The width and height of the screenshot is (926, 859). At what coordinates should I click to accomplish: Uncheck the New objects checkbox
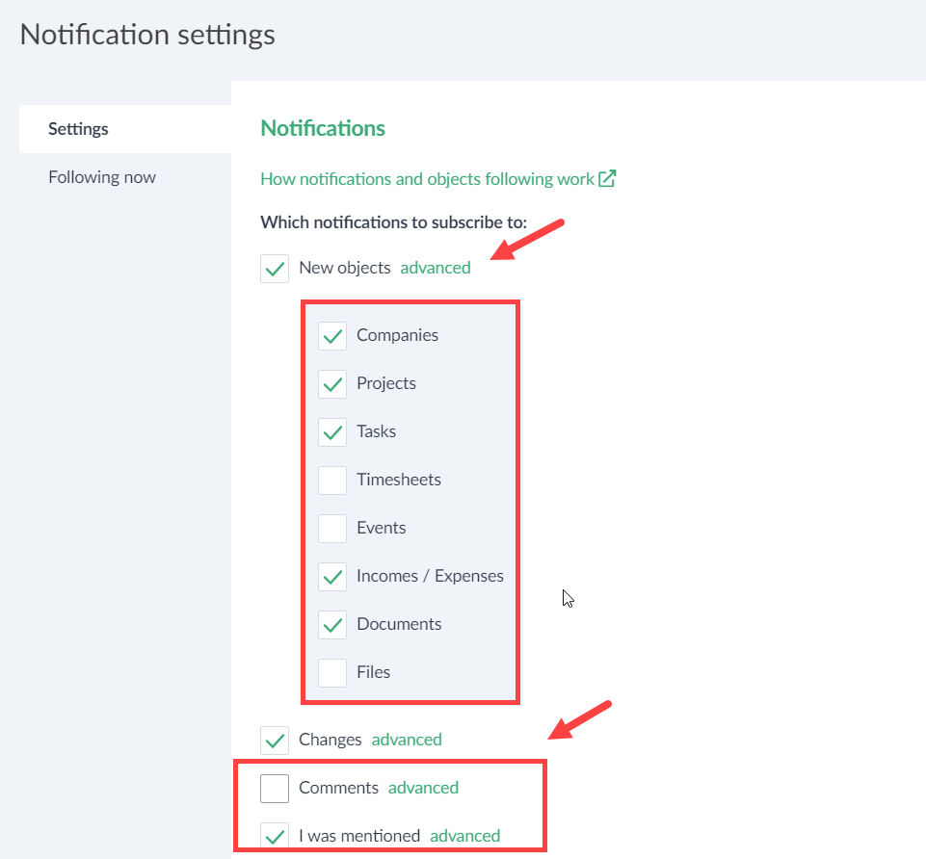coord(275,269)
